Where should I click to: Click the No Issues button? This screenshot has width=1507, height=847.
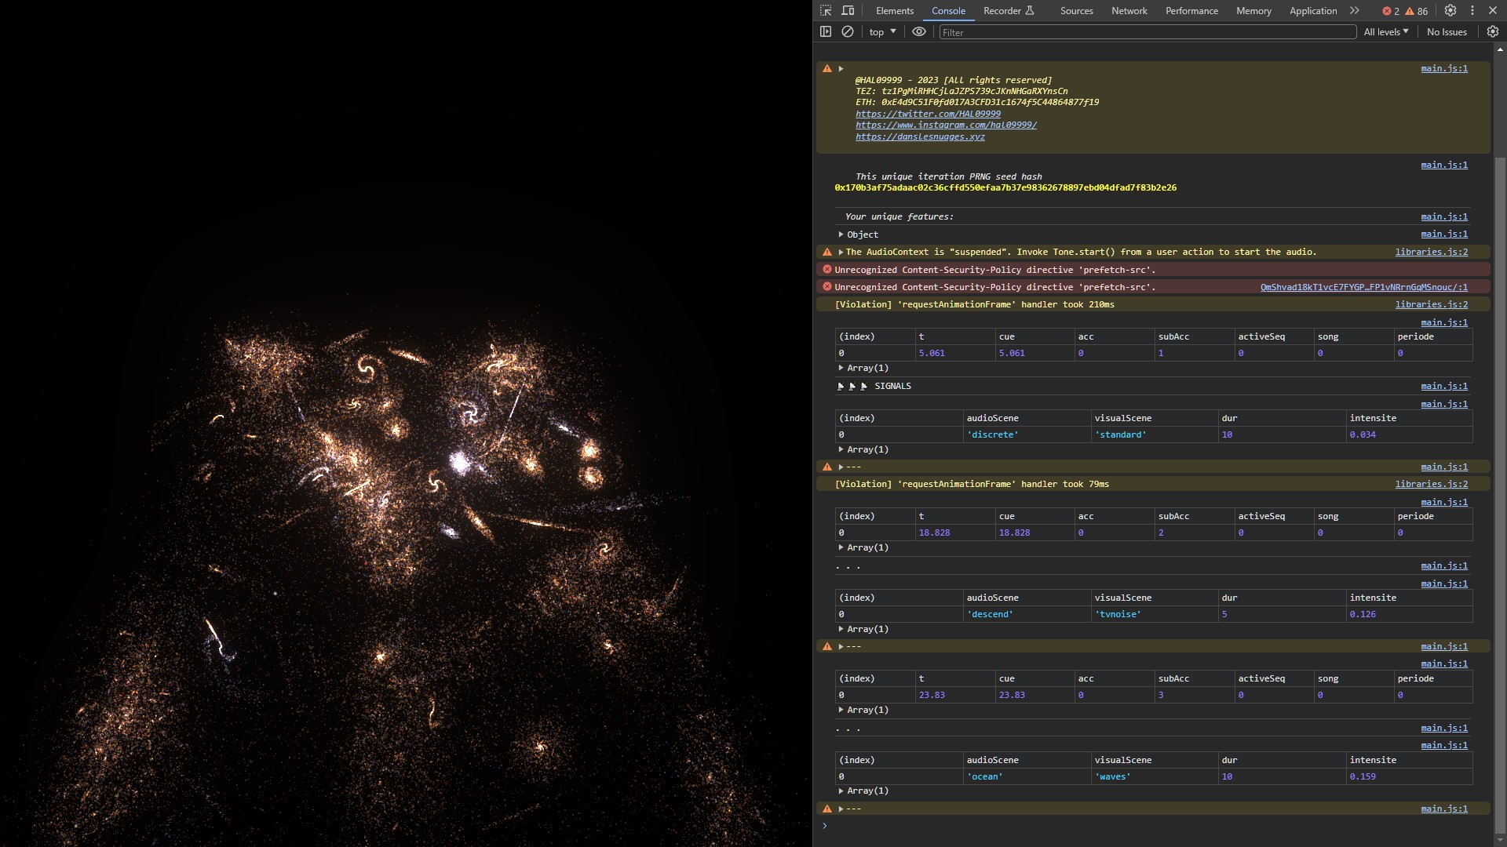(1447, 32)
